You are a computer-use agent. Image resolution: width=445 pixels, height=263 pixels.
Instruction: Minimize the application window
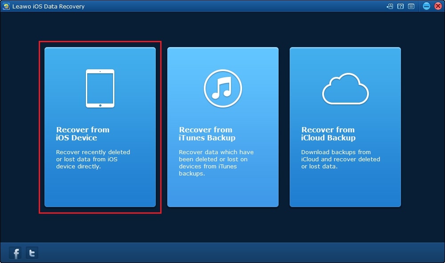coord(427,6)
